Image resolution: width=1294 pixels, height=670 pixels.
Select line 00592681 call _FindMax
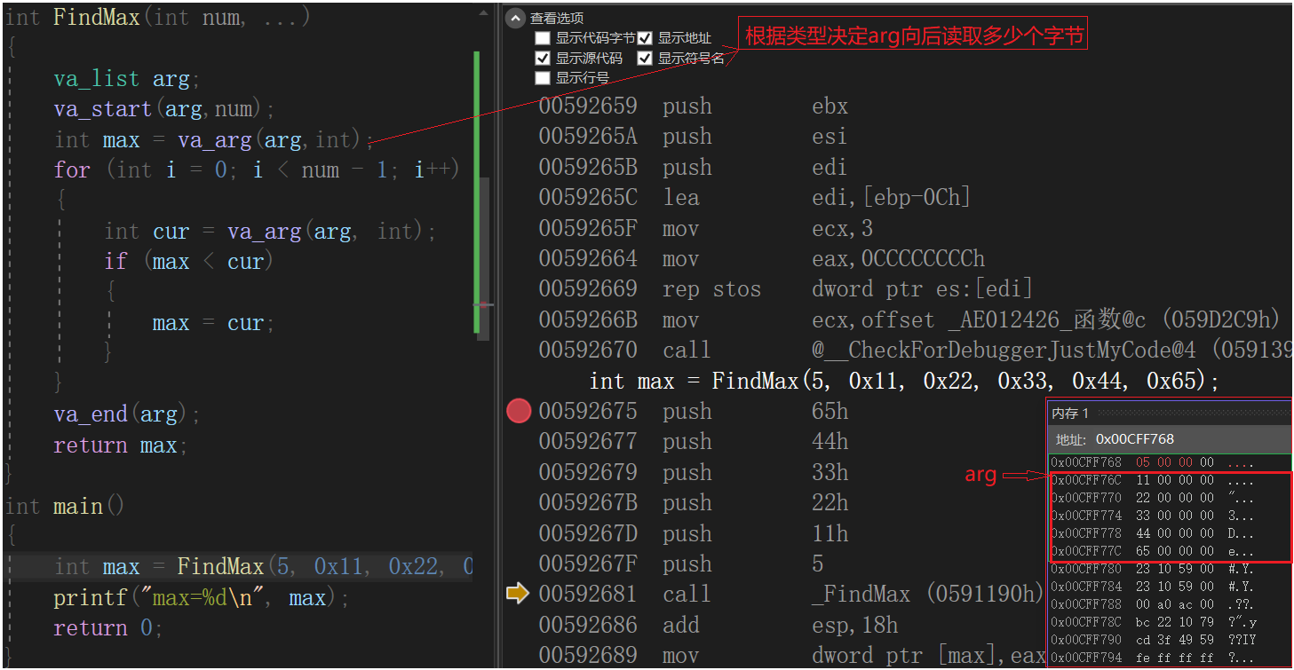791,594
